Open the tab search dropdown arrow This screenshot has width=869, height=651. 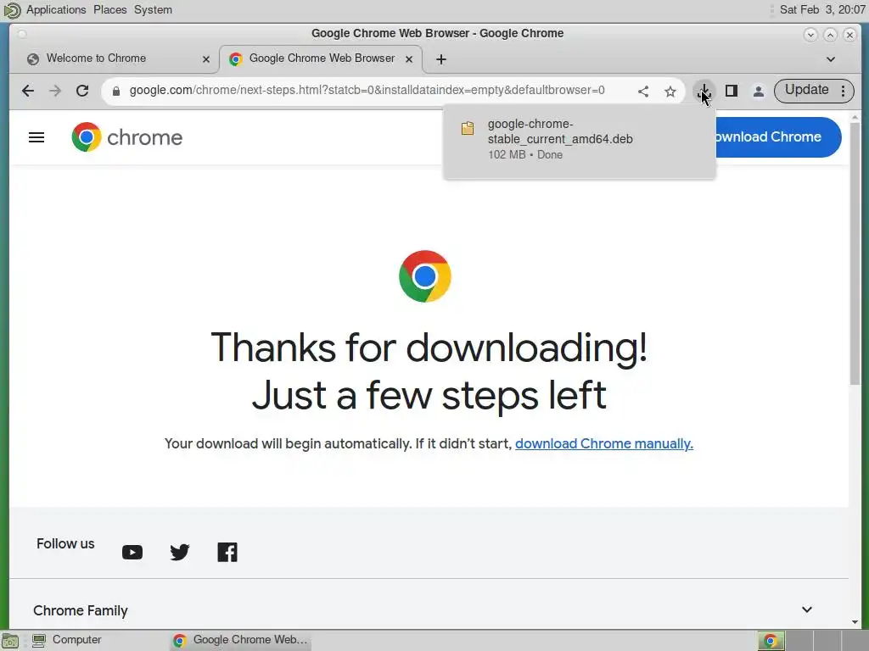click(830, 59)
